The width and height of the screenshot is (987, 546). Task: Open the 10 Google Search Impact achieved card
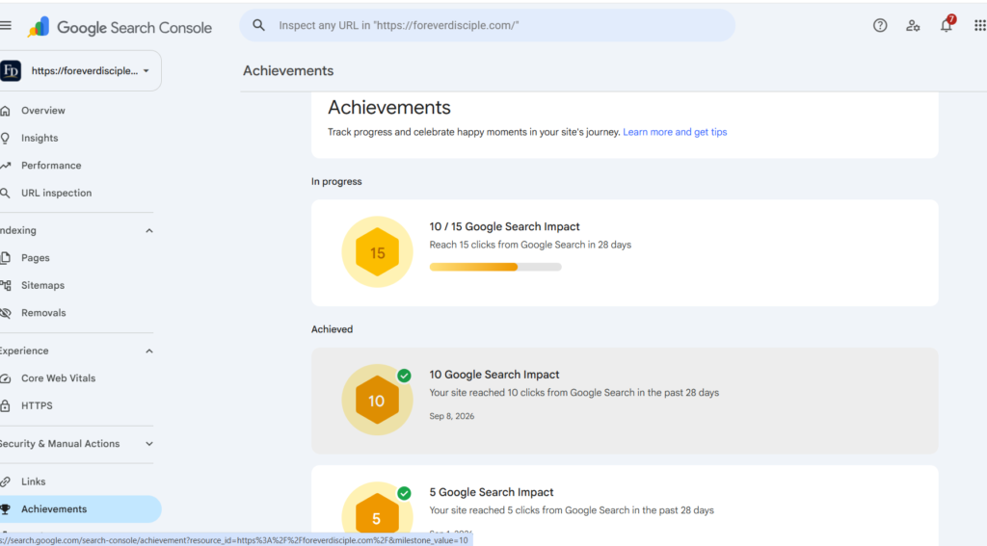coord(625,401)
